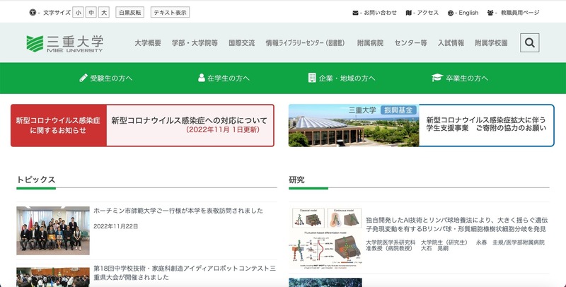The image size is (566, 287).
Task: Set font size to 中
Action: click(x=90, y=13)
